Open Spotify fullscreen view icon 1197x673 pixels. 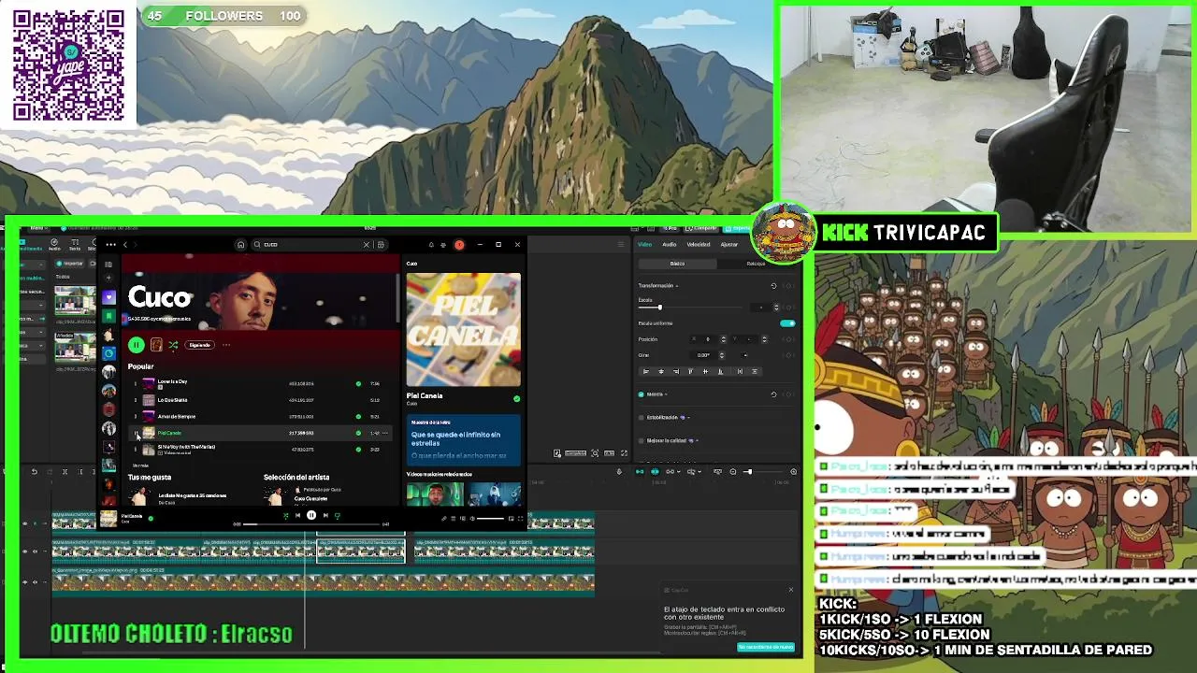point(520,518)
